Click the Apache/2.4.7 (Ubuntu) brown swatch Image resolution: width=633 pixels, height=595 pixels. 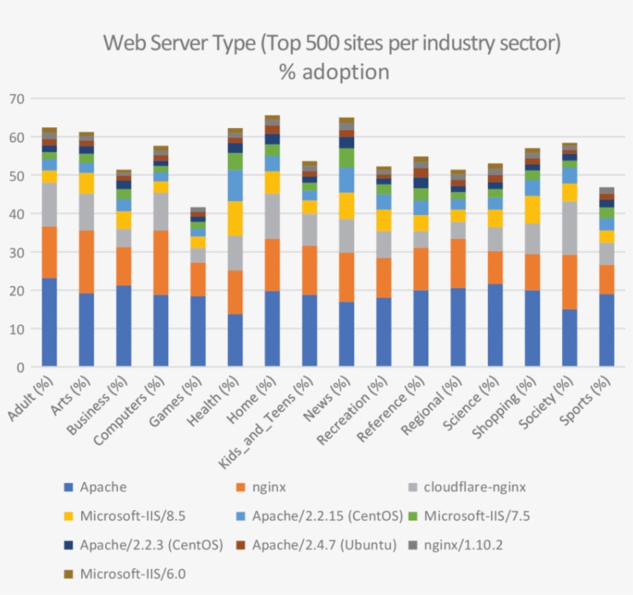[x=241, y=545]
